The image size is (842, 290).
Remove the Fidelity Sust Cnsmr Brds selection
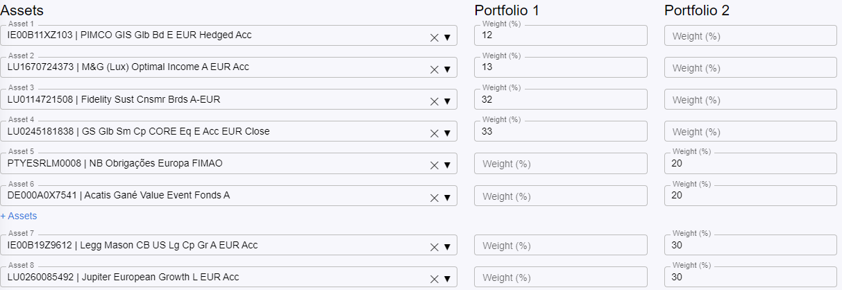click(435, 101)
